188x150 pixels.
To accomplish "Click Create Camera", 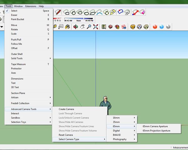I will point(66,109).
